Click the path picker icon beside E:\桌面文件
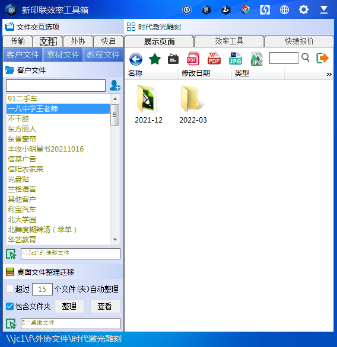This screenshot has width=337, height=347. coord(11,324)
